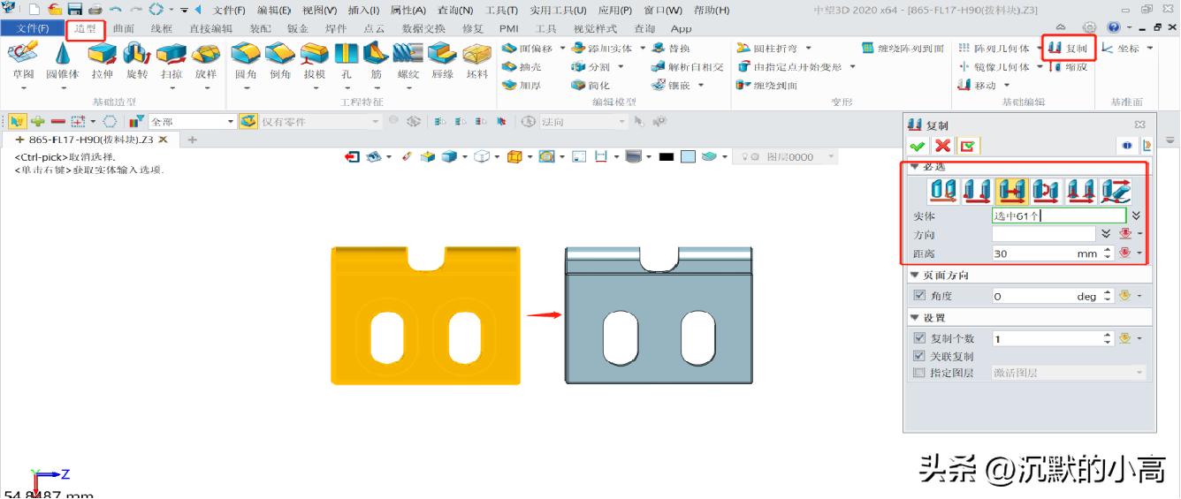1181x499 pixels.
Task: Select the rotate-about-axis copy mode icon
Action: tap(1045, 190)
